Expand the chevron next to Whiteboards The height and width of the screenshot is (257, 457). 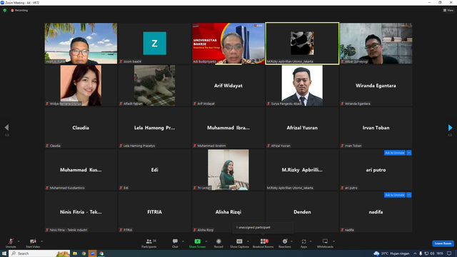pos(333,241)
